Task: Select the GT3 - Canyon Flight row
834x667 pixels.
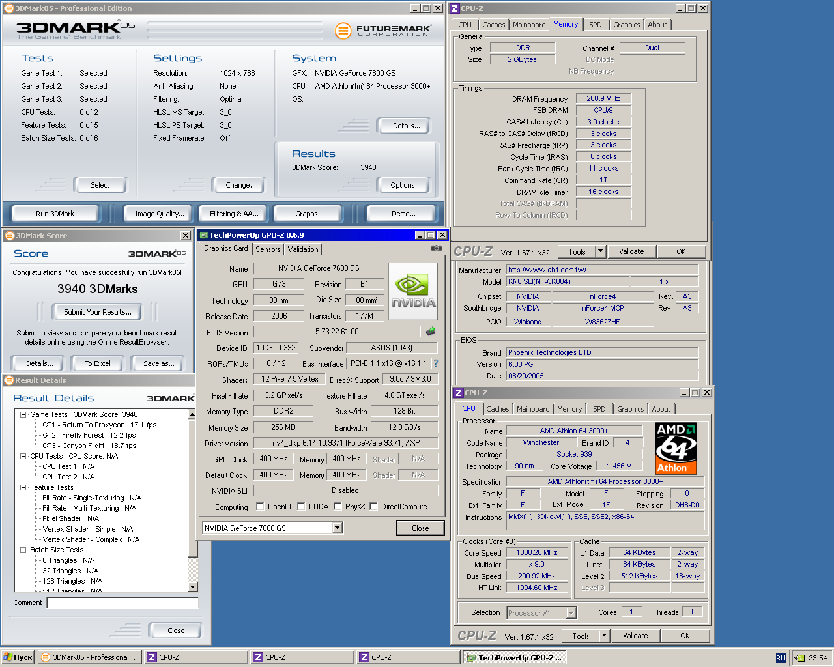Action: pyautogui.click(x=89, y=446)
